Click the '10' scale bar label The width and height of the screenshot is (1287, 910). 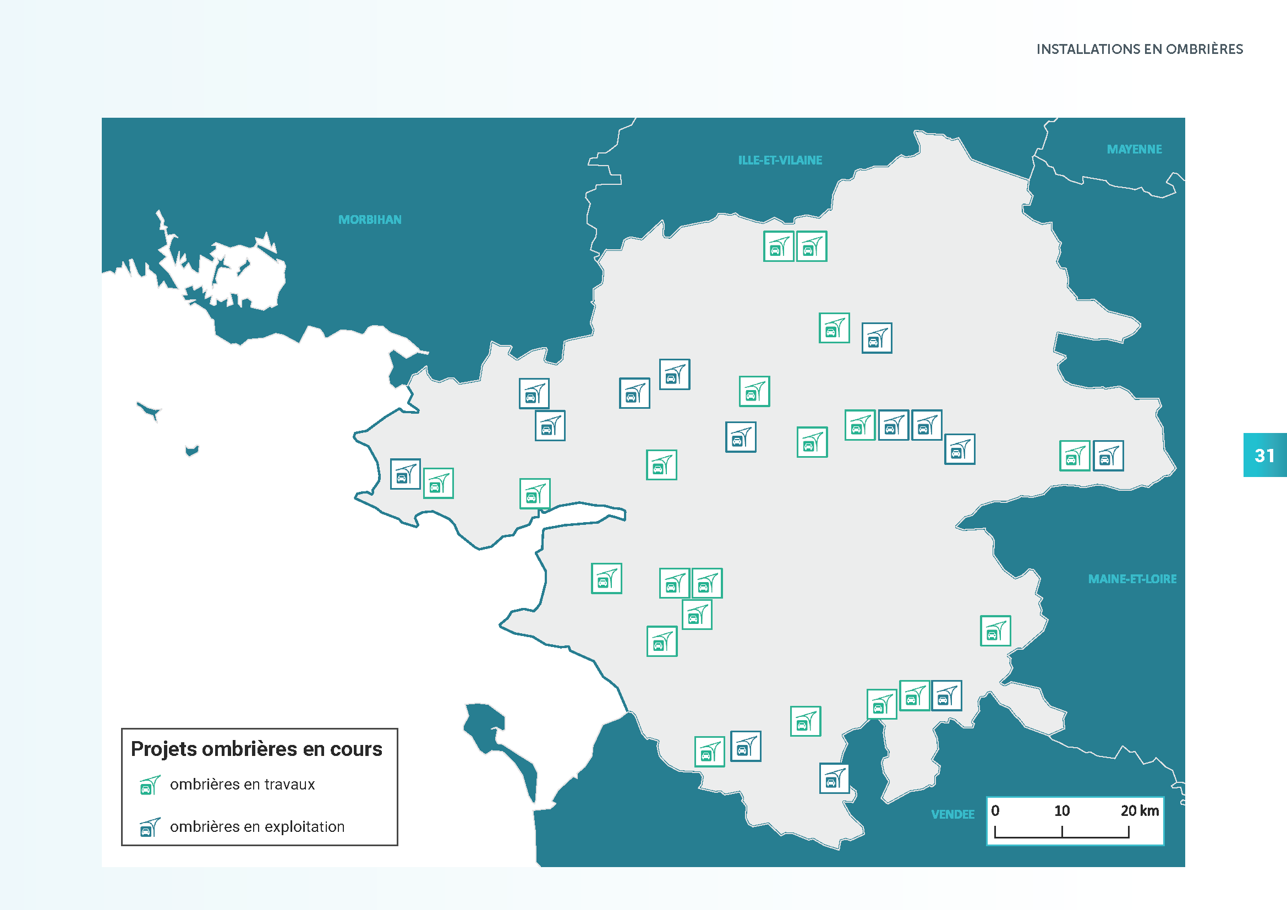point(1061,811)
